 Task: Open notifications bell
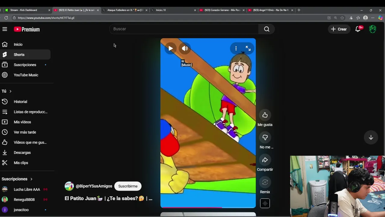pos(358,29)
